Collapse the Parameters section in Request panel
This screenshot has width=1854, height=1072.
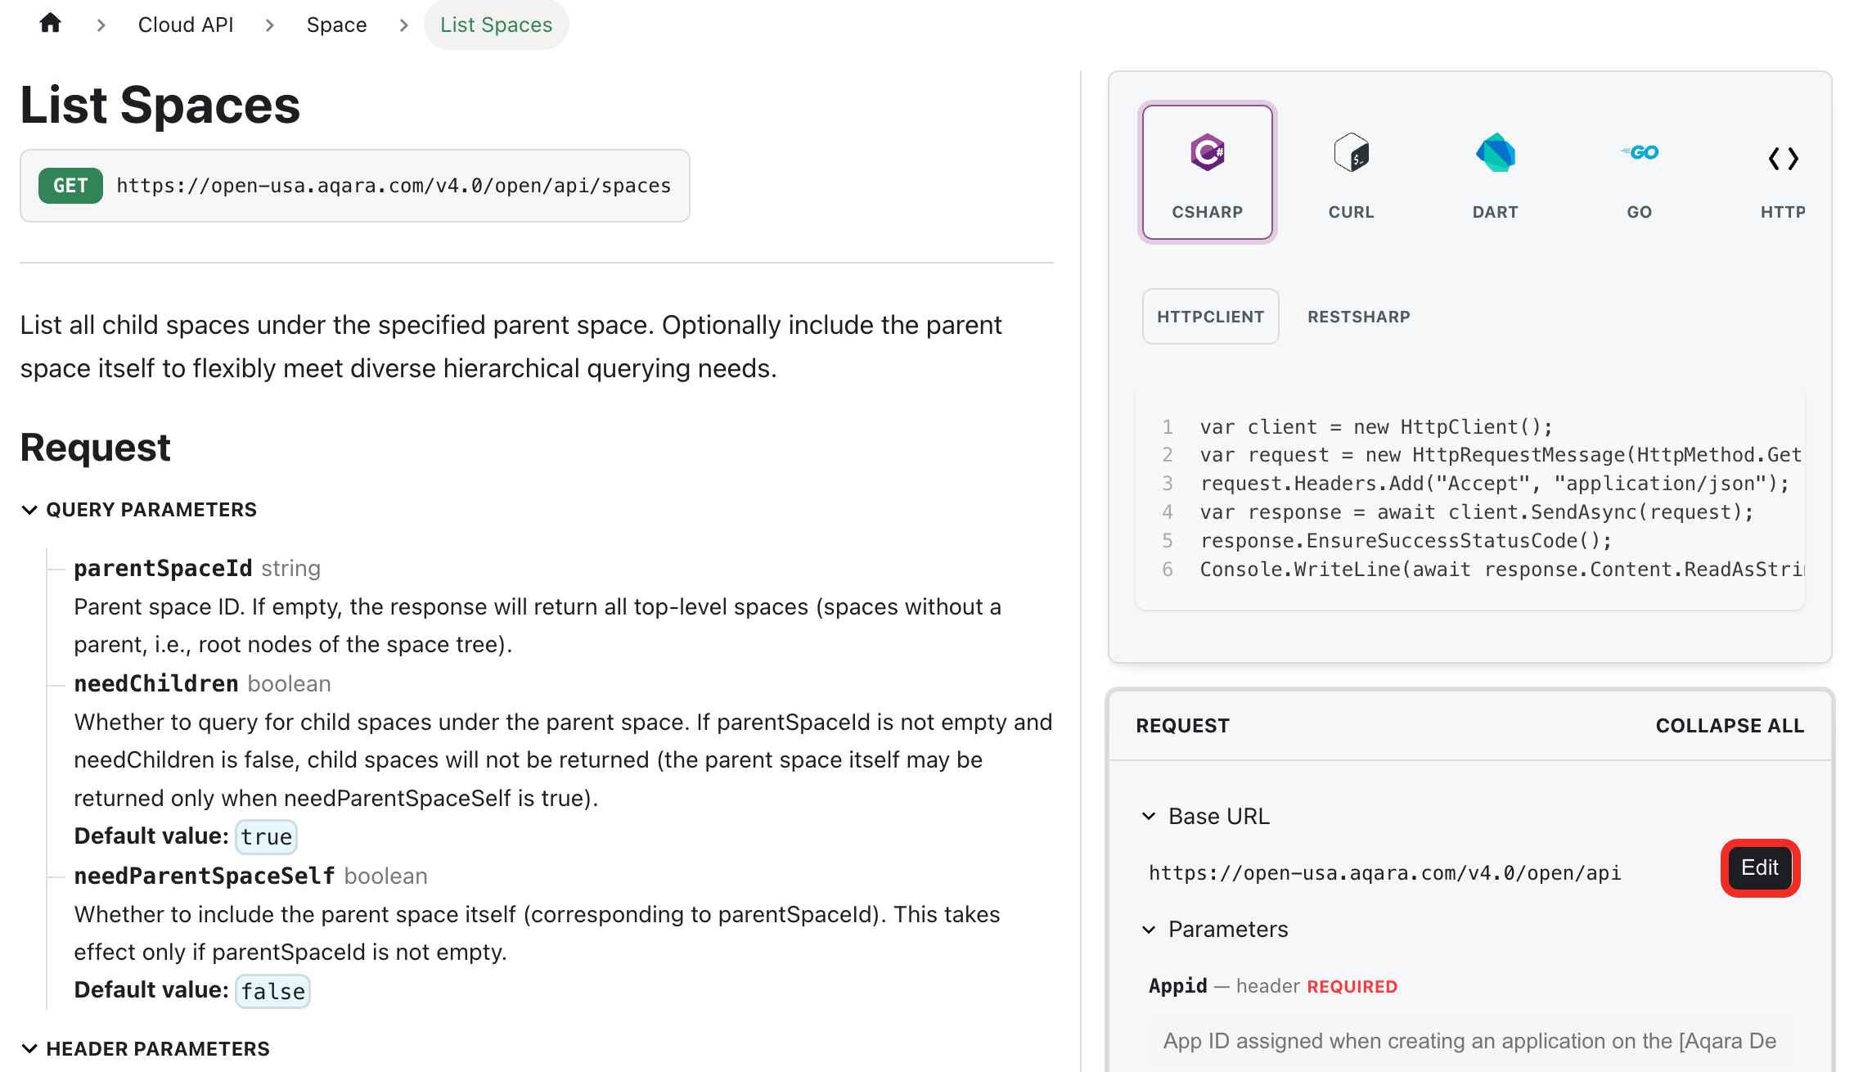(1149, 930)
